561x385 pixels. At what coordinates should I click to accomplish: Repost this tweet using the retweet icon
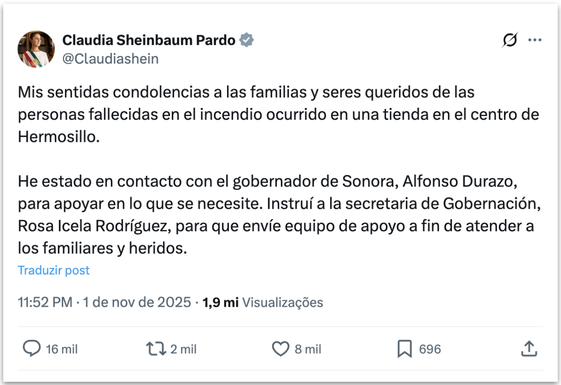point(156,349)
